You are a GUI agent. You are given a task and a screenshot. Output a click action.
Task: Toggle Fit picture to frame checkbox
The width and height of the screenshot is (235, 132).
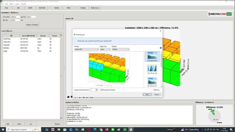point(102,90)
